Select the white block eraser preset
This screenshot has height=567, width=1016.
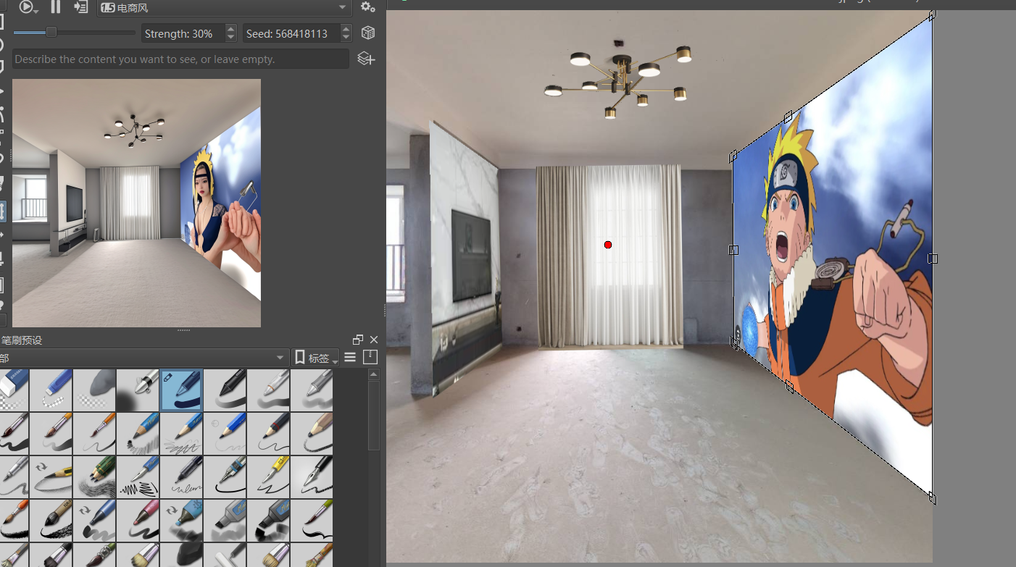click(14, 390)
